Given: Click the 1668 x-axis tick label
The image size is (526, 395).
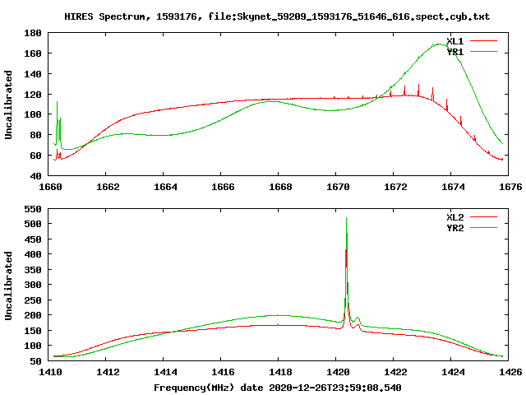Looking at the screenshot, I should [x=280, y=187].
